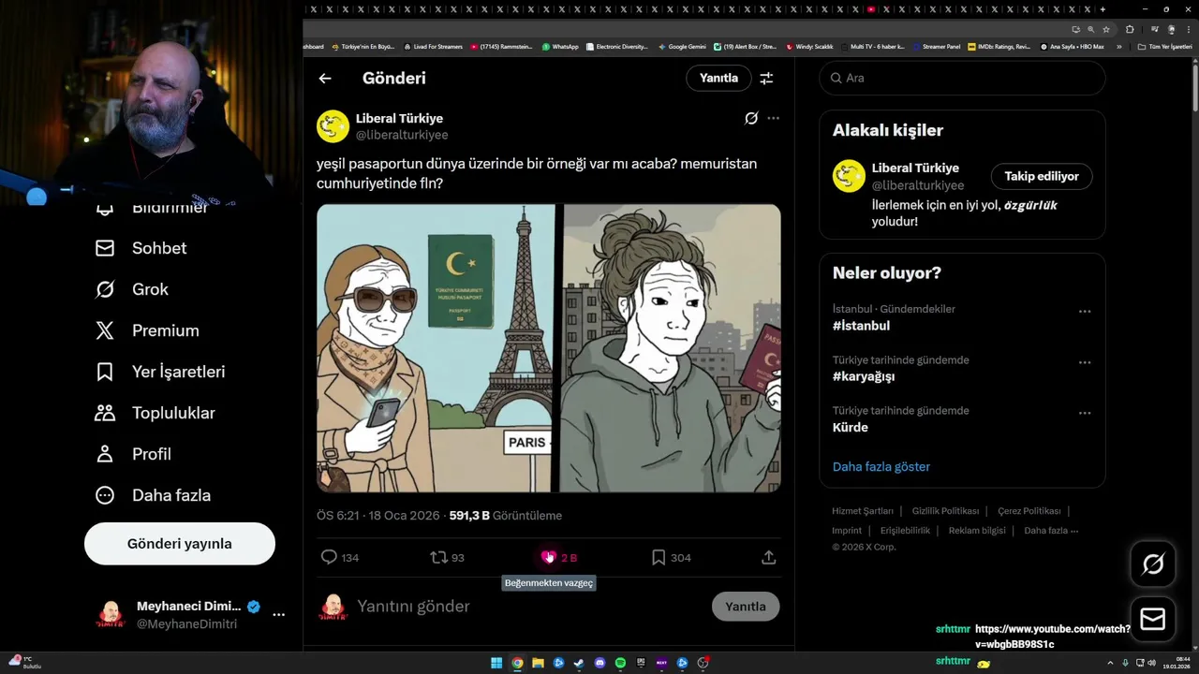Open Chrome profile avatar icon
The width and height of the screenshot is (1199, 674).
point(1171,29)
